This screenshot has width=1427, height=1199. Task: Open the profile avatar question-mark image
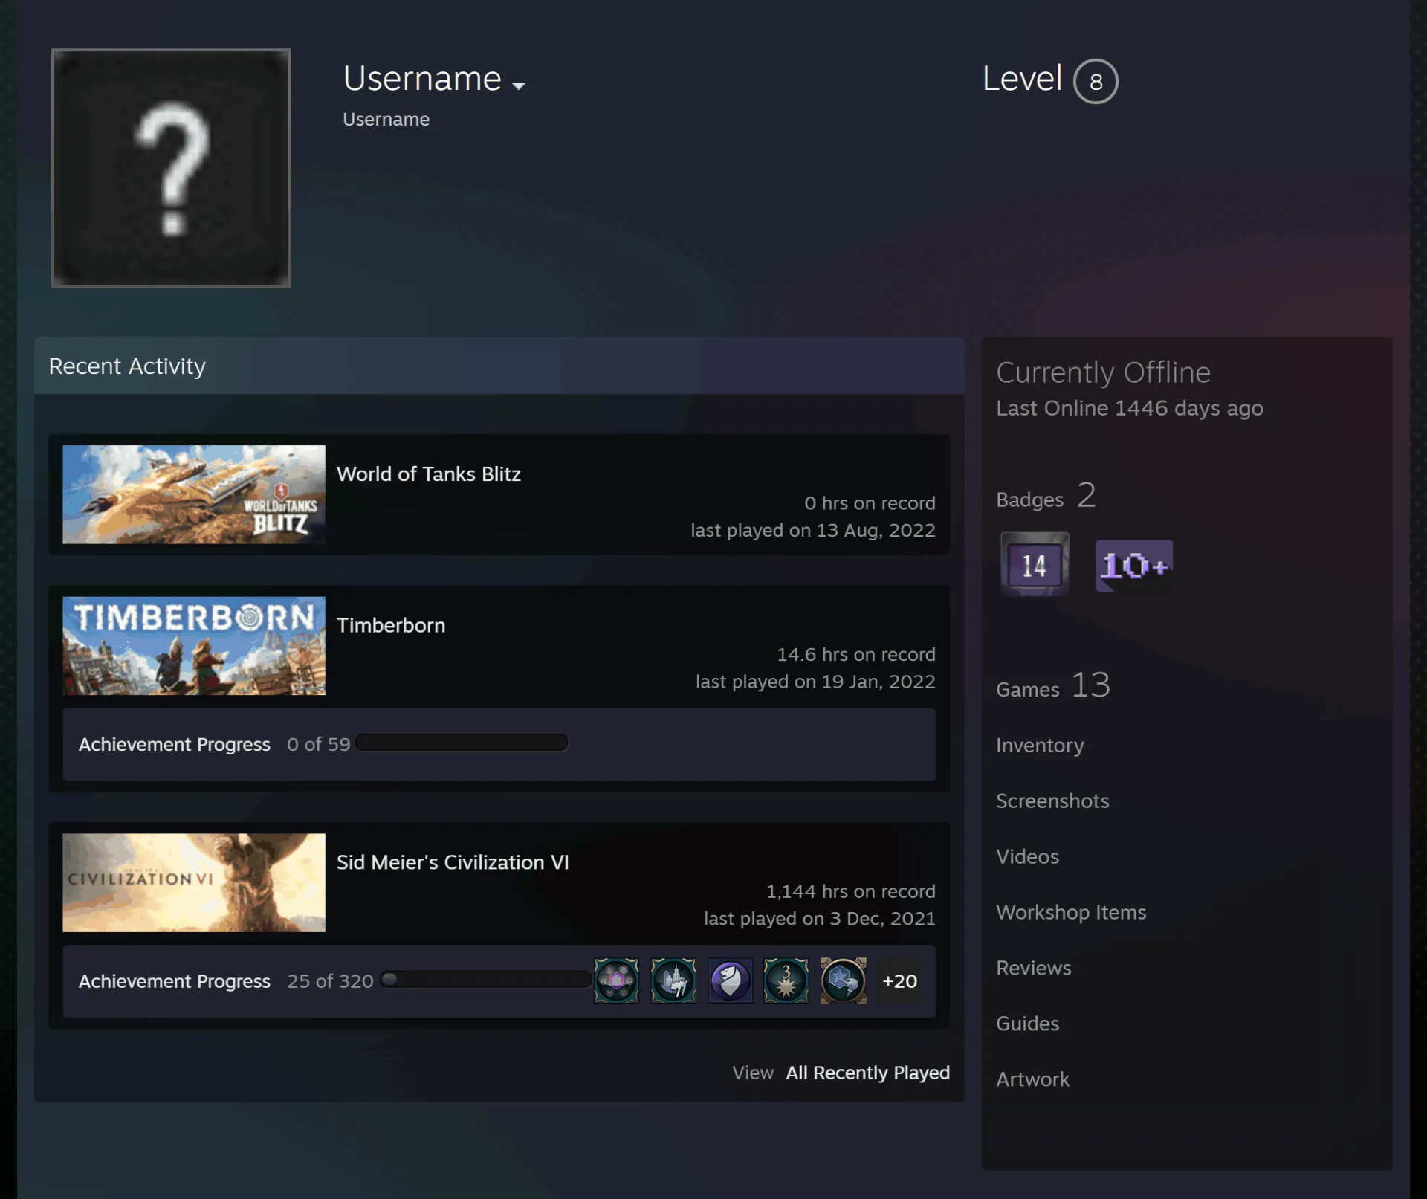(171, 168)
